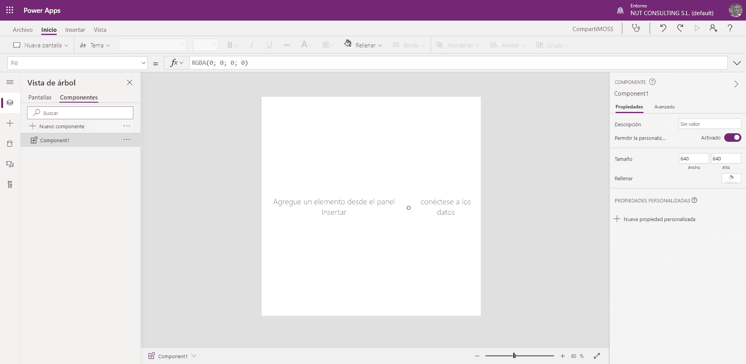Open Tema dropdown
Image resolution: width=746 pixels, height=364 pixels.
94,45
